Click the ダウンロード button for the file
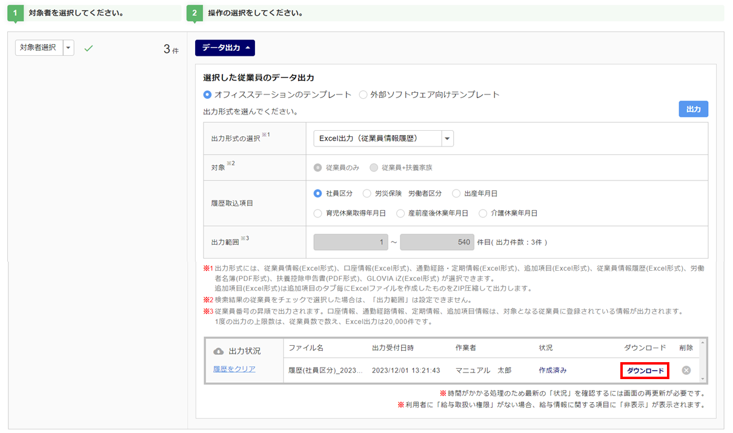Image resolution: width=733 pixels, height=433 pixels. (645, 371)
